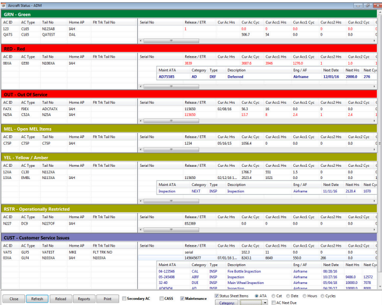382x305 pixels.
Task: Toggle the CASS checkbox
Action: pos(161,299)
